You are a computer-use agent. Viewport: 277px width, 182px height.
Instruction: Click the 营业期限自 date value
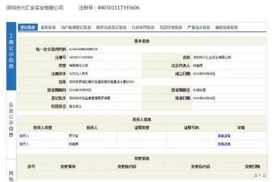80,90
